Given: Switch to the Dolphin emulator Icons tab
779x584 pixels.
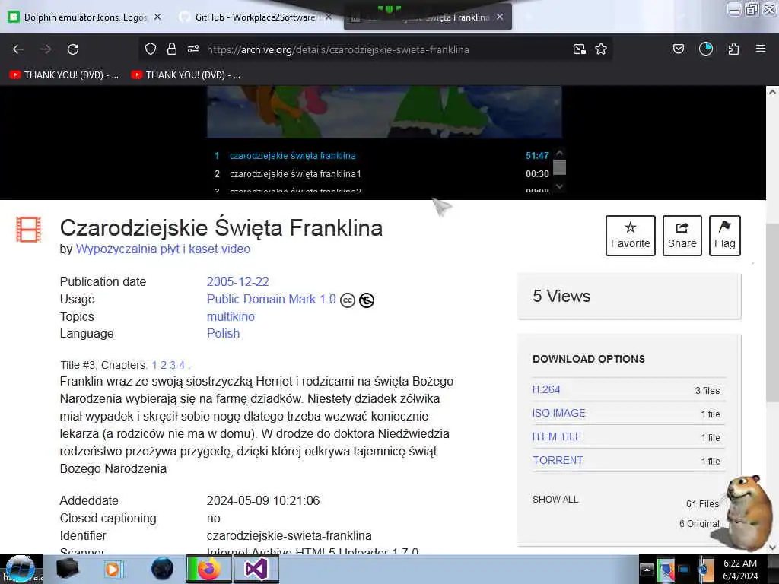Looking at the screenshot, I should click(x=85, y=17).
